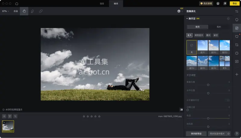Click the 导出 export button
The image size is (241, 138).
point(235,4)
